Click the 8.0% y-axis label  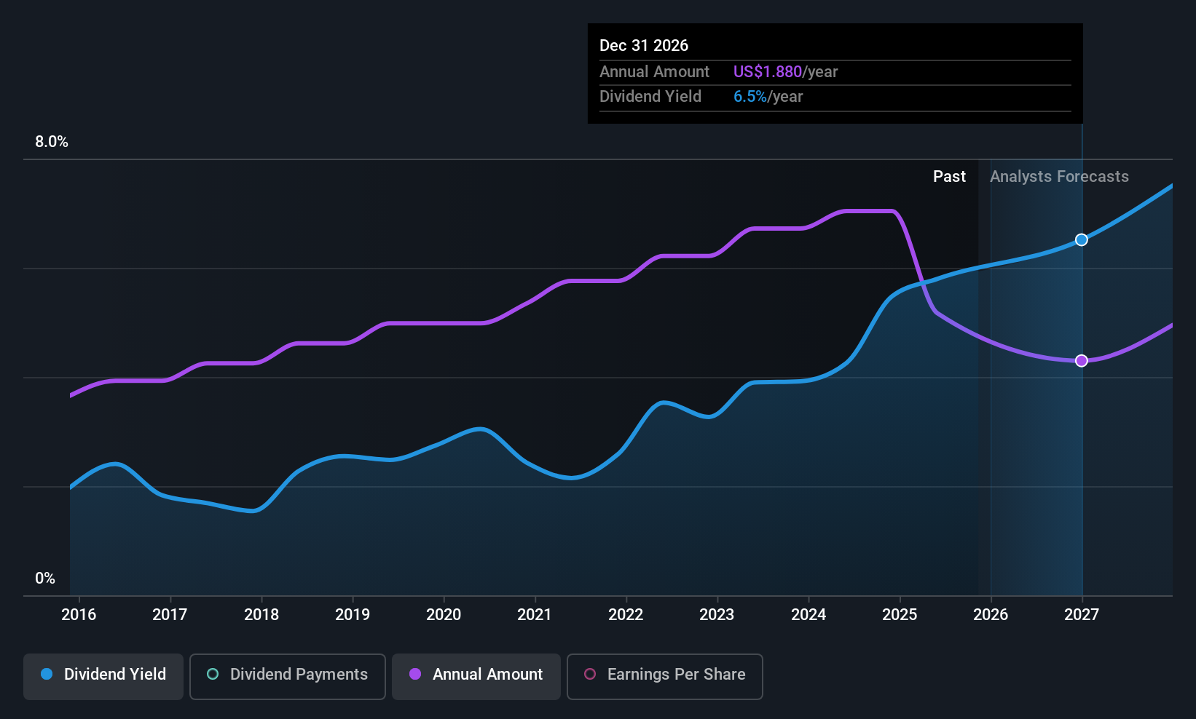click(x=52, y=142)
